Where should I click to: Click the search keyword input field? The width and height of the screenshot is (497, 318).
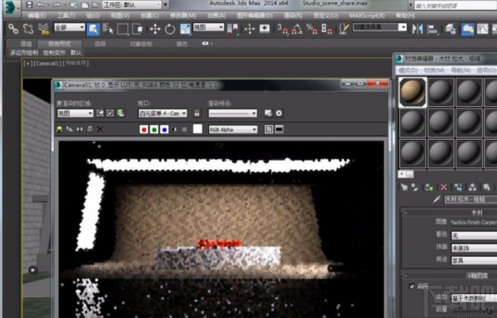click(x=455, y=5)
